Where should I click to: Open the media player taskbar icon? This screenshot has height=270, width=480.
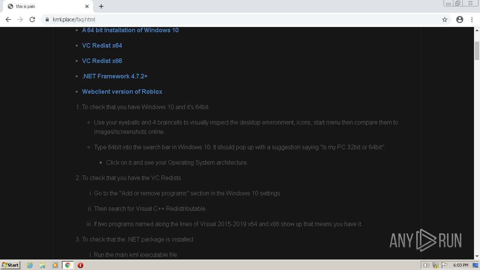click(55, 265)
